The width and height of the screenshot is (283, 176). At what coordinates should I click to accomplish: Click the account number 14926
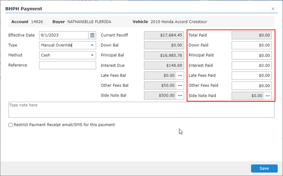coord(37,22)
